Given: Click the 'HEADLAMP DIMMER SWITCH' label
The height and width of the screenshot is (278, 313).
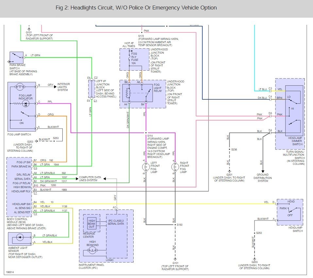Looking at the screenshot, I should click(295, 141).
